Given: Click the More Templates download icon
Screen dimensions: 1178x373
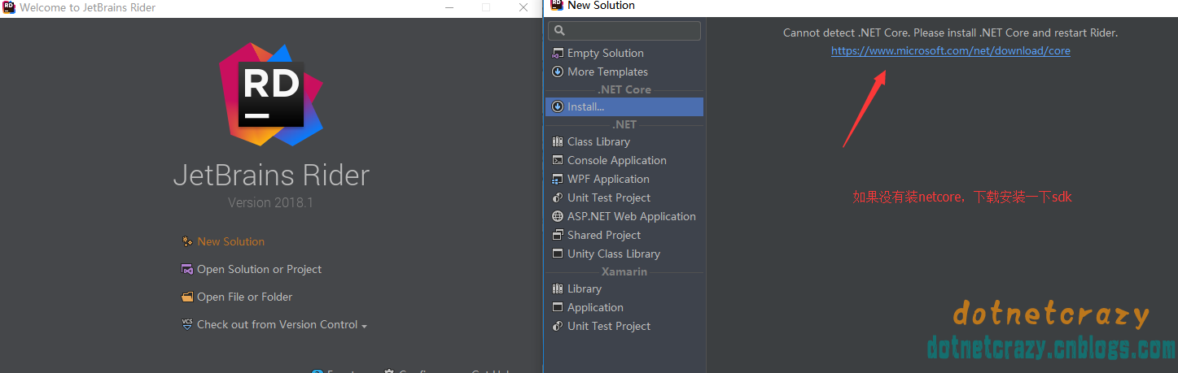Looking at the screenshot, I should pos(558,72).
